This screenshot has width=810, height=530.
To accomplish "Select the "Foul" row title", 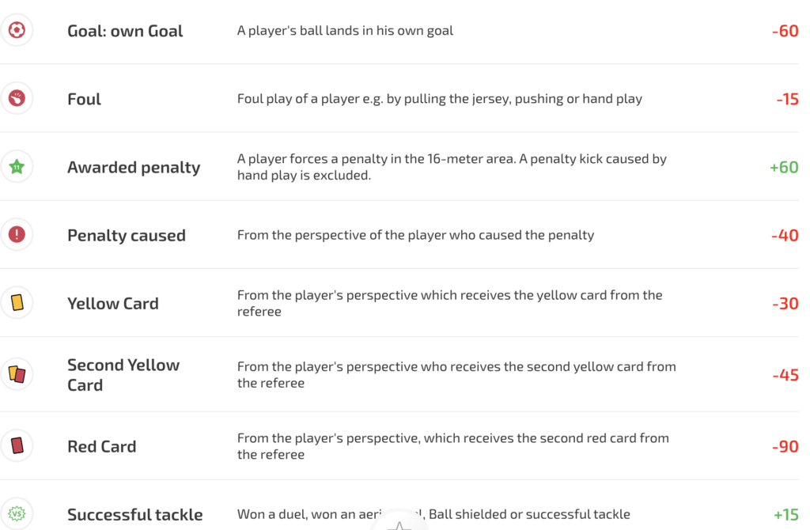I will (x=84, y=99).
